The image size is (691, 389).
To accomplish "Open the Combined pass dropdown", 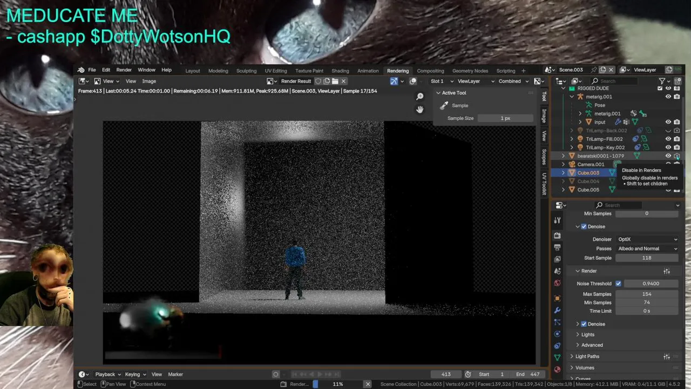I will 513,81.
